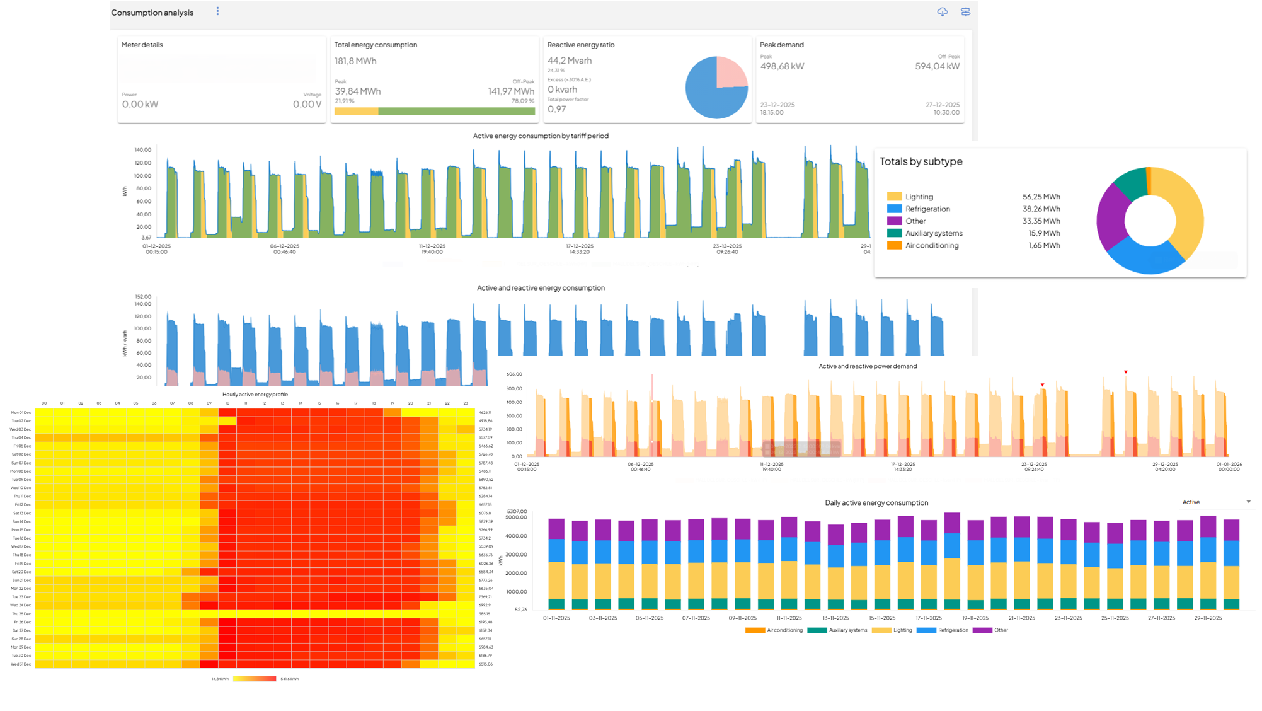1262x711 pixels.
Task: Click the dropdown arrow next to Active
Action: tap(1248, 502)
